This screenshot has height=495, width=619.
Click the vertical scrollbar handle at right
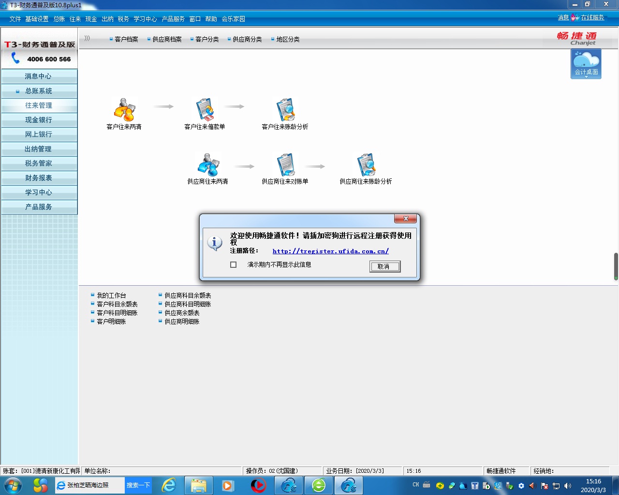click(616, 266)
